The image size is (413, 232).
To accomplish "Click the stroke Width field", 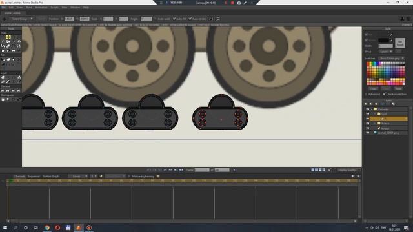I will pyautogui.click(x=386, y=46).
